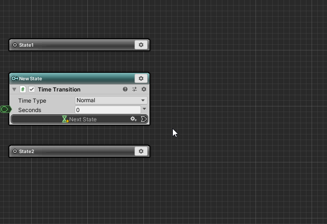Open State1 node settings gear
327x224 pixels.
pyautogui.click(x=141, y=45)
